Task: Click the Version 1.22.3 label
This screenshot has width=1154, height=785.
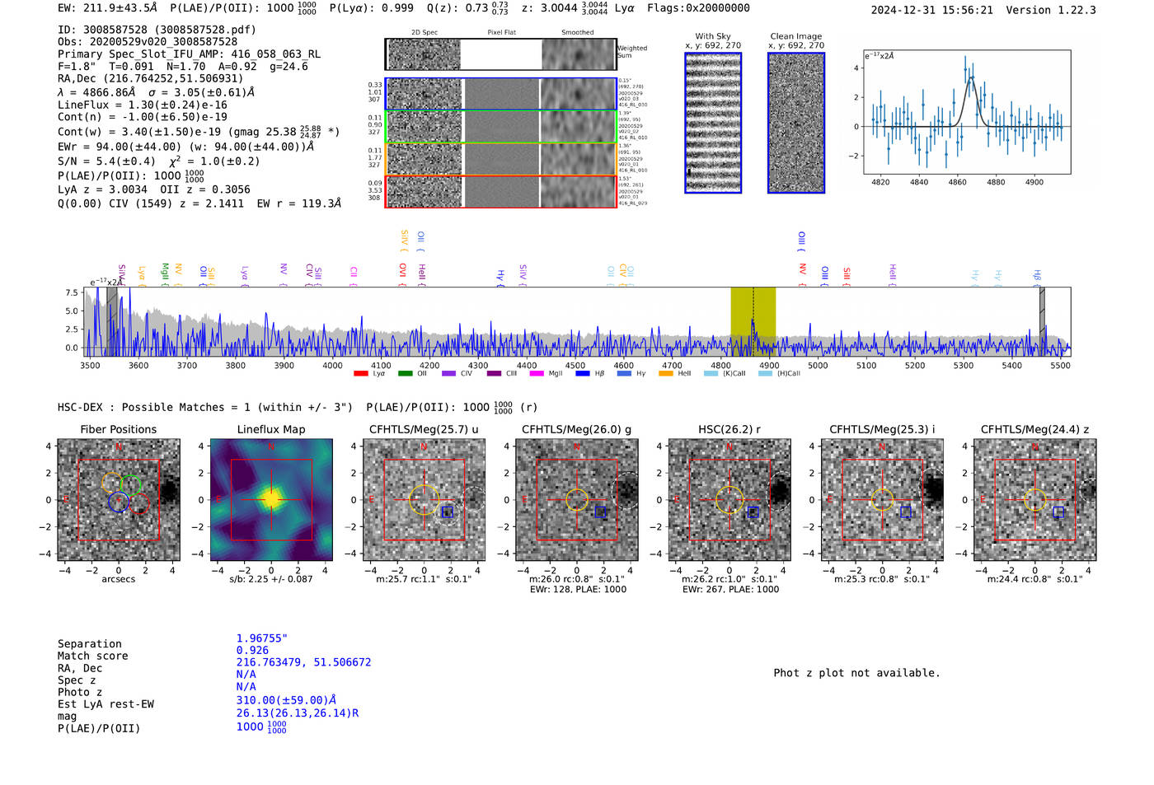Action: [1052, 10]
